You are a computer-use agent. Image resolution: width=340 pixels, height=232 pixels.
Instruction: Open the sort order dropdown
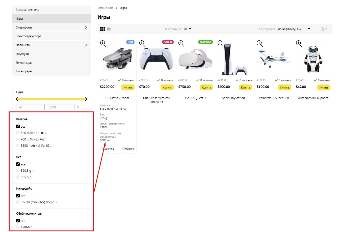point(294,29)
